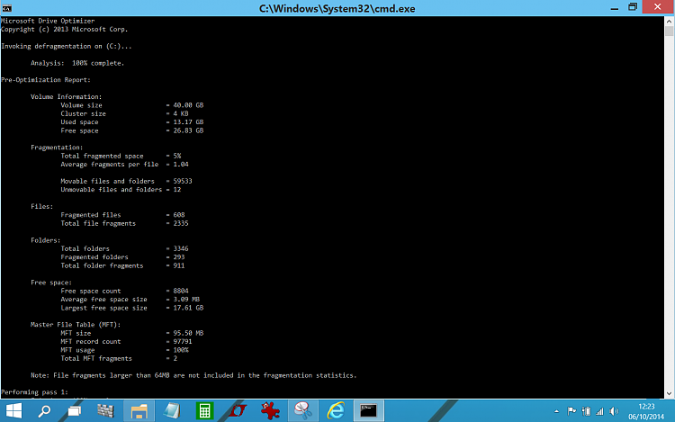
Task: Minimize the cmd.exe window
Action: [x=615, y=8]
